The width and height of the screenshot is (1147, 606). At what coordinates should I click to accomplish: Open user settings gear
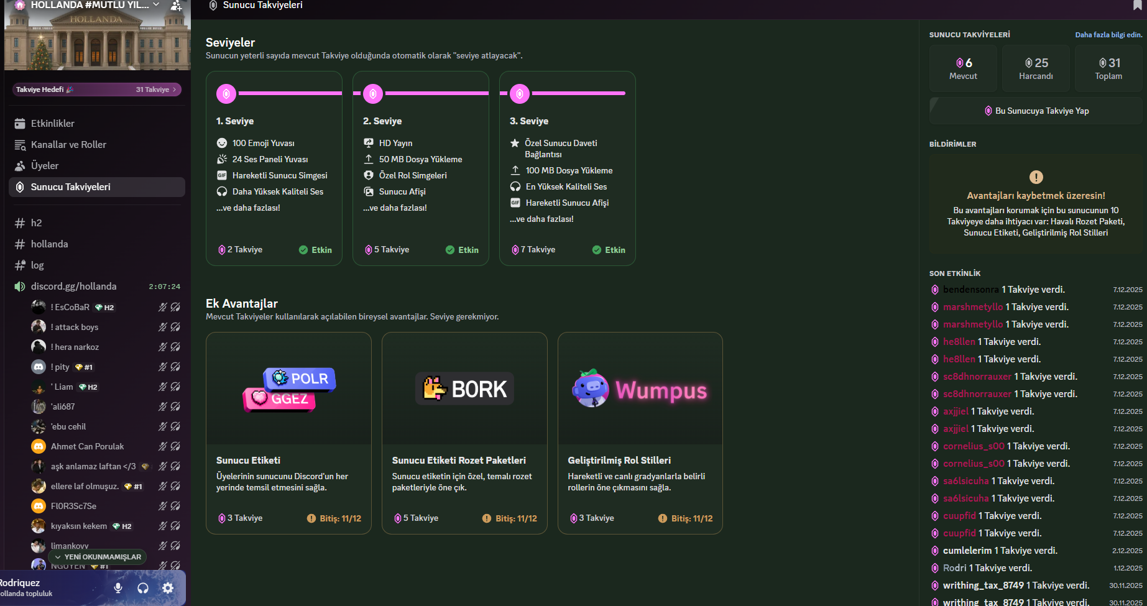click(x=168, y=588)
